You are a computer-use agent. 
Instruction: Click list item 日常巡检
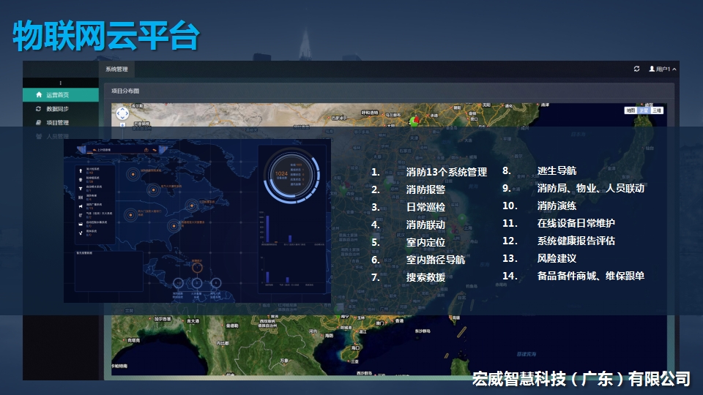[425, 207]
